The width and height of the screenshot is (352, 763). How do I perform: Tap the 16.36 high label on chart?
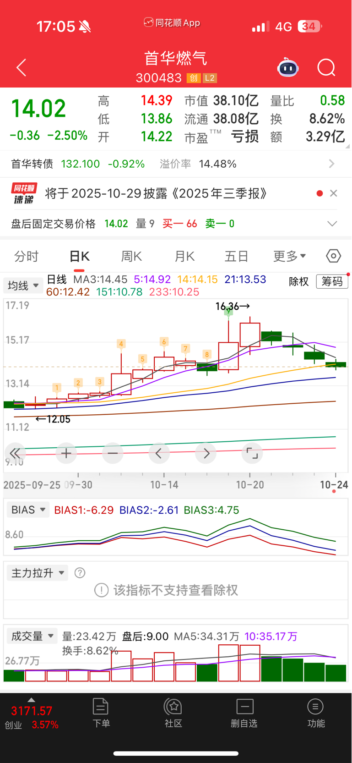click(x=233, y=306)
